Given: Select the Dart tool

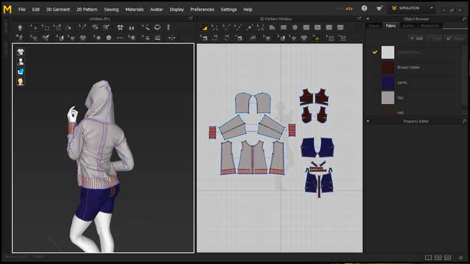Looking at the screenshot, I should pos(340,28).
